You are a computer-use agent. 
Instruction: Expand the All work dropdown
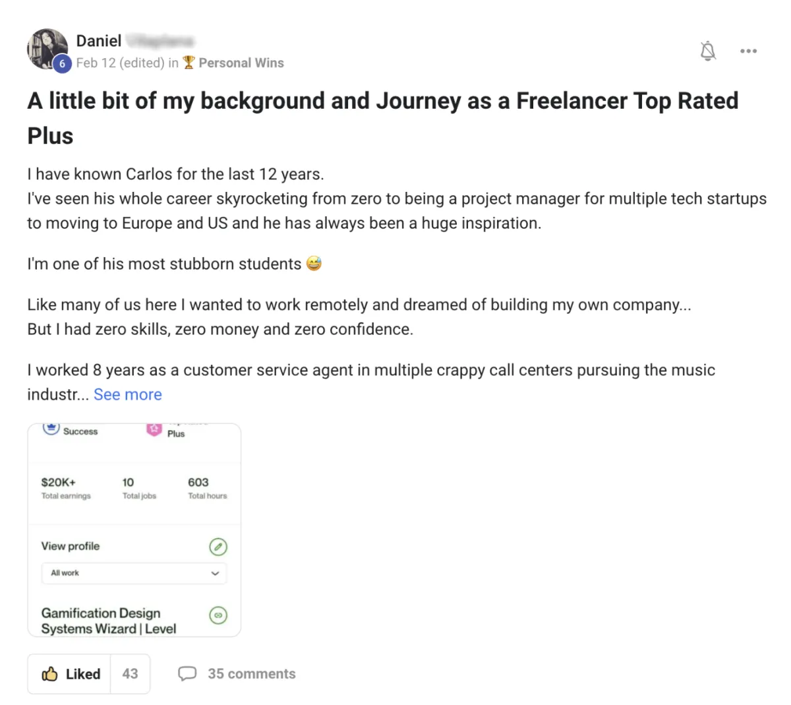coord(134,573)
